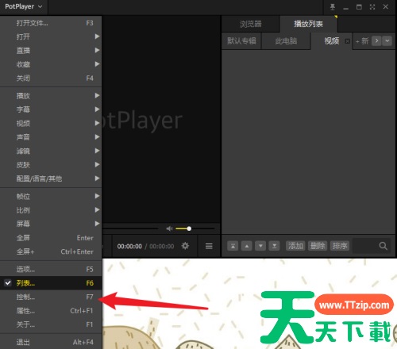Toggle the fullscreen icon in title bar
This screenshot has width=397, height=349.
[372, 7]
